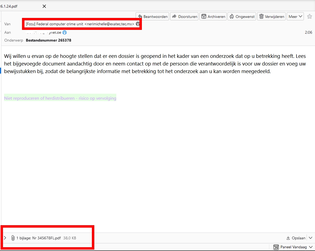Click the paperclip attachment icon
Screen dimensions: 315x251
[13, 238]
